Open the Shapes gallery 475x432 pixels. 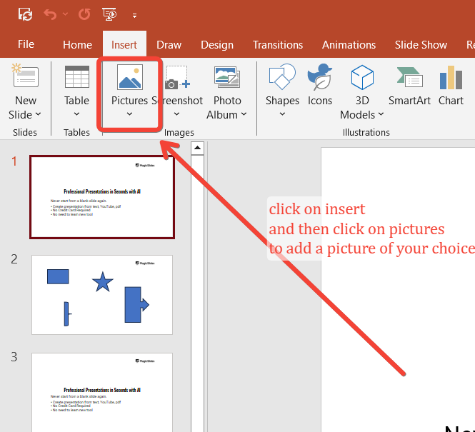282,89
